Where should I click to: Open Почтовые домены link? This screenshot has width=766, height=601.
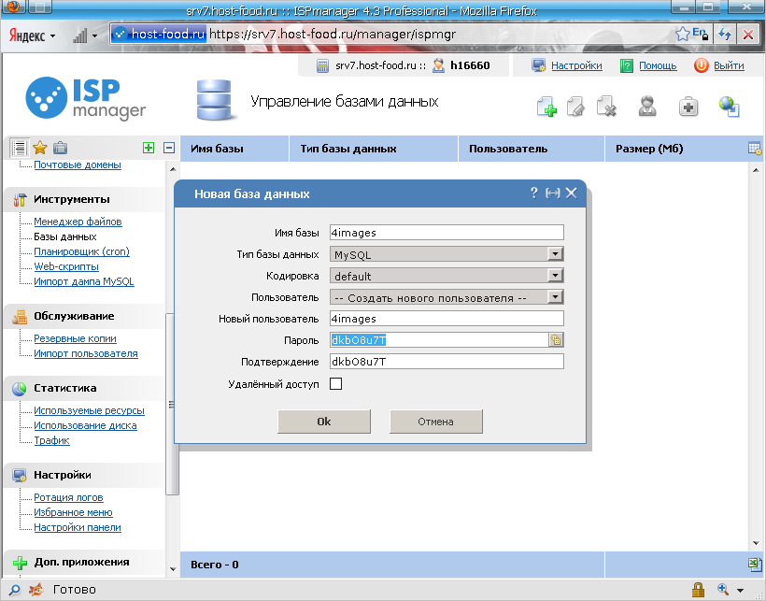pos(78,165)
